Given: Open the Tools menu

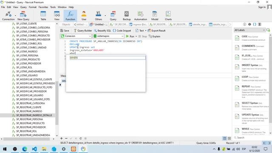Looking at the screenshot, I should point(53,7).
